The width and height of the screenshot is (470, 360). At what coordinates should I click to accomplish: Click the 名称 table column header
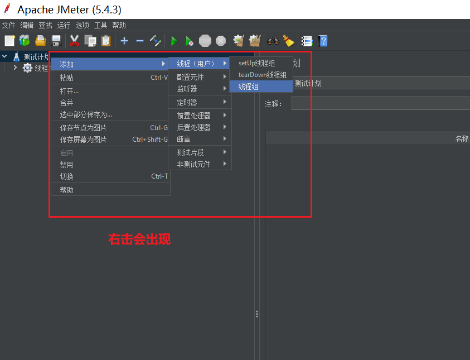(x=461, y=138)
